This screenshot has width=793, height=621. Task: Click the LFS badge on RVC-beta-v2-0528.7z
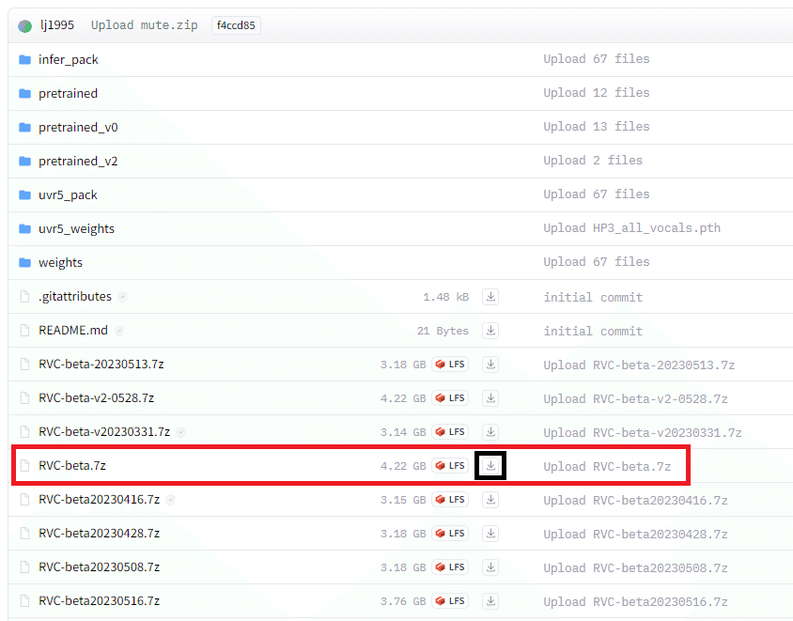(x=449, y=397)
